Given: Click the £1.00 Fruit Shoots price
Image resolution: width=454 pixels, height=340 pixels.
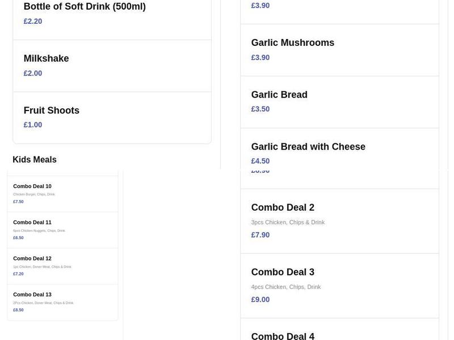Looking at the screenshot, I should coord(32,124).
